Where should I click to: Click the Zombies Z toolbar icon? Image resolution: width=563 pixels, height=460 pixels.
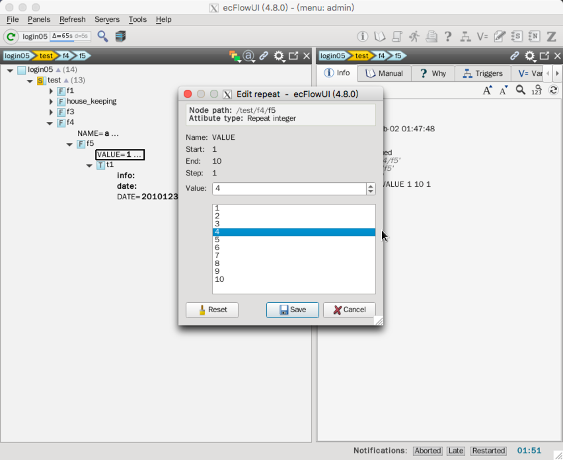pos(551,36)
